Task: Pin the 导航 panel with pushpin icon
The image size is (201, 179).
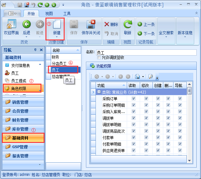Action: [35, 50]
